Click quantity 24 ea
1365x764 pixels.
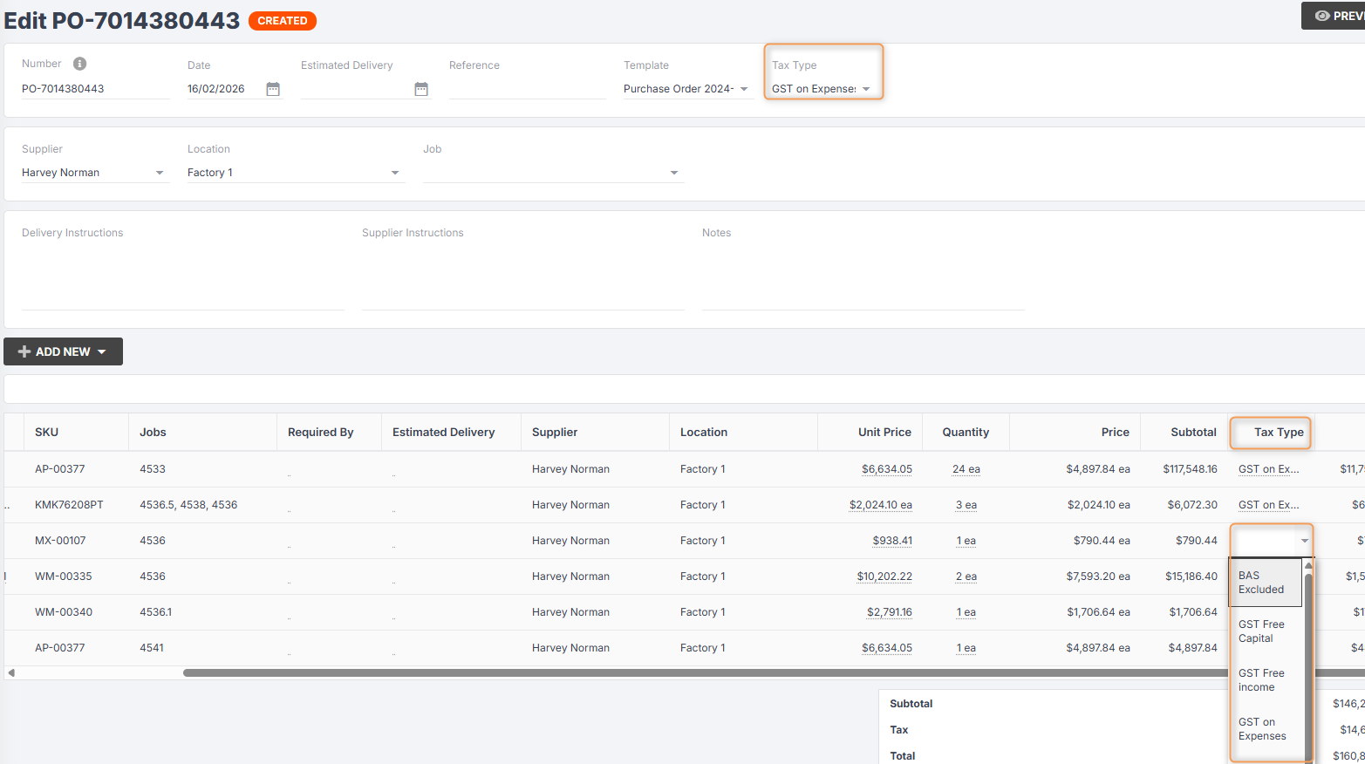click(966, 469)
